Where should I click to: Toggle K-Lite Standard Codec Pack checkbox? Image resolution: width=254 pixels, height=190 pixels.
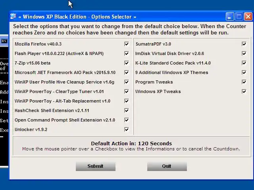pos(244,63)
